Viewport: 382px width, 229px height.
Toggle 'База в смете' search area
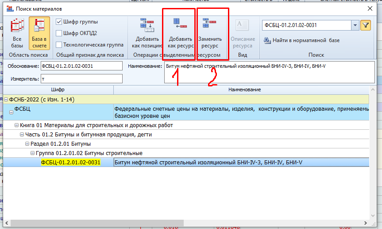pos(39,33)
